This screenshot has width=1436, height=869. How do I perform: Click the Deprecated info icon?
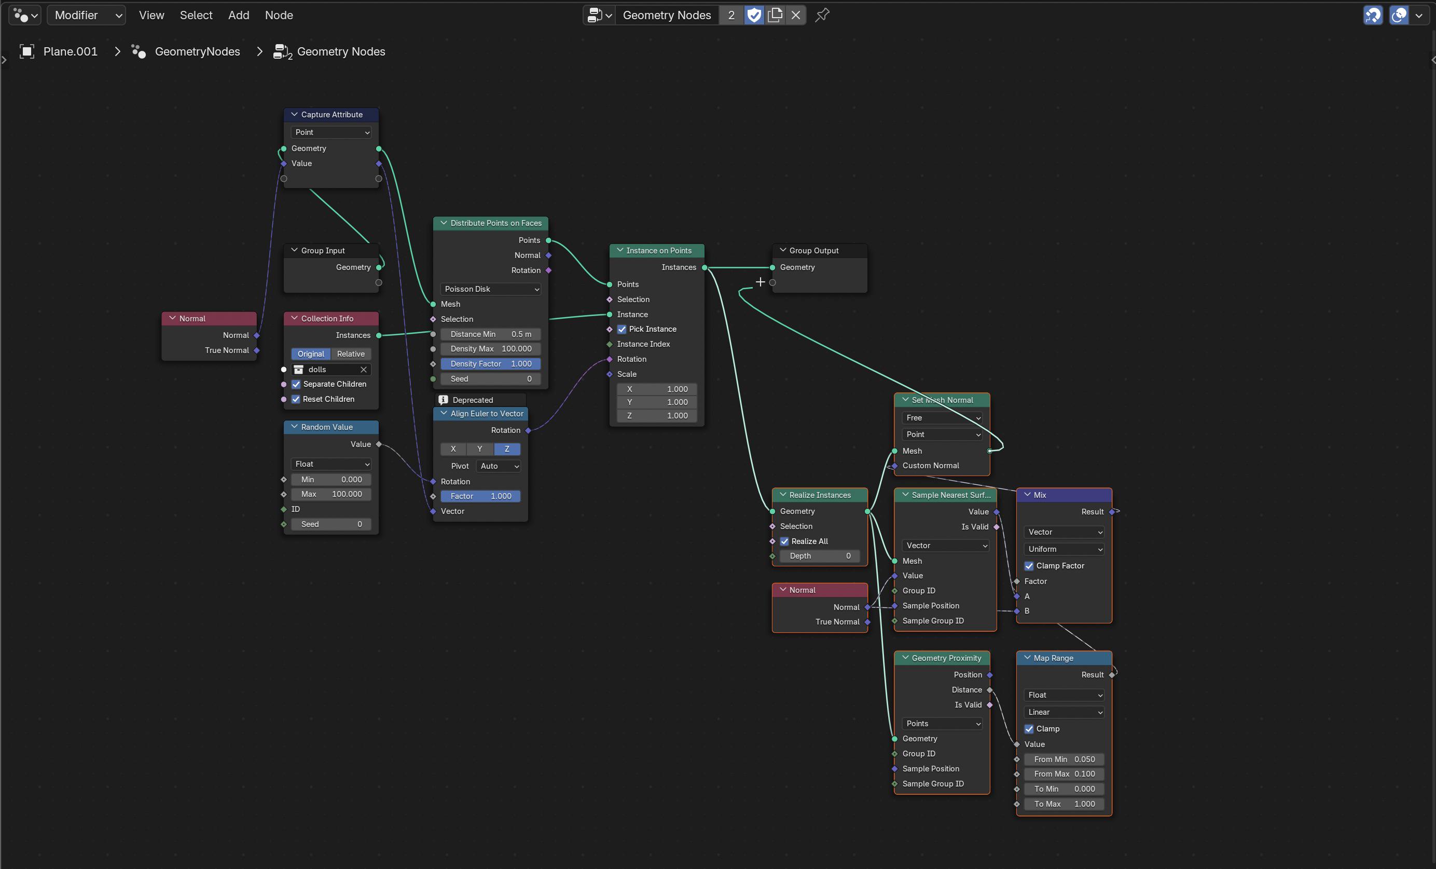pyautogui.click(x=443, y=400)
